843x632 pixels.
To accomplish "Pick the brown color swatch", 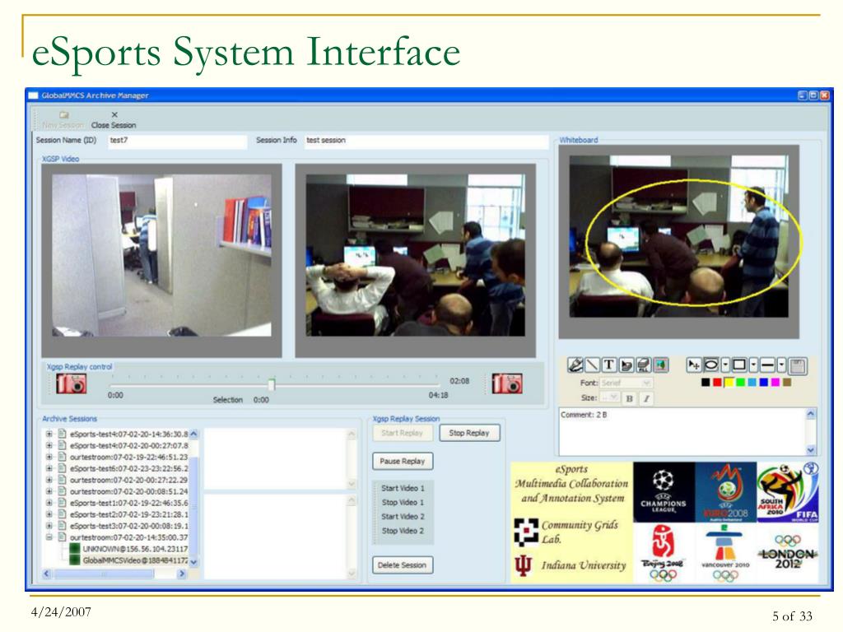I will tap(787, 382).
